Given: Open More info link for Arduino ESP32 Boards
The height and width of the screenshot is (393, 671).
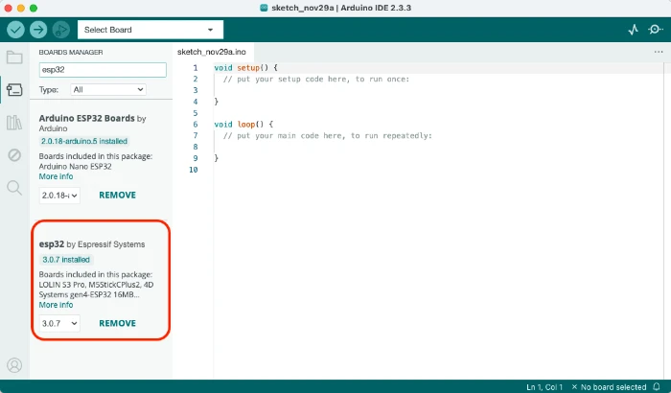Looking at the screenshot, I should coord(56,176).
